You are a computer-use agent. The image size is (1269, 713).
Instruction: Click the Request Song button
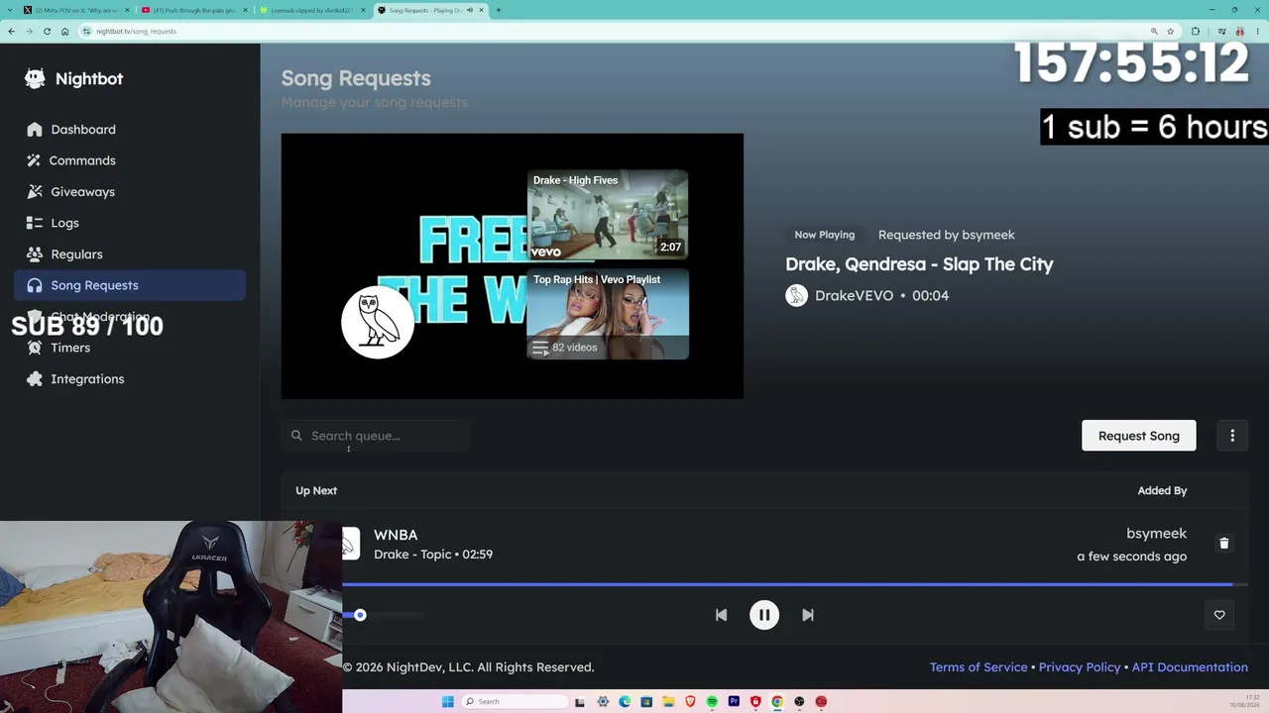click(1138, 436)
